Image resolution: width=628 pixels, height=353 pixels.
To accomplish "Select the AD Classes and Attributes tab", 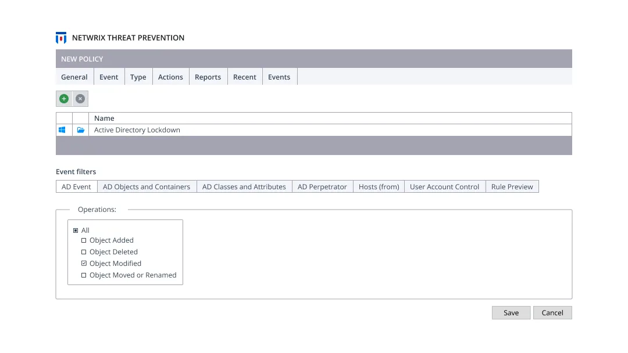I will pos(244,187).
